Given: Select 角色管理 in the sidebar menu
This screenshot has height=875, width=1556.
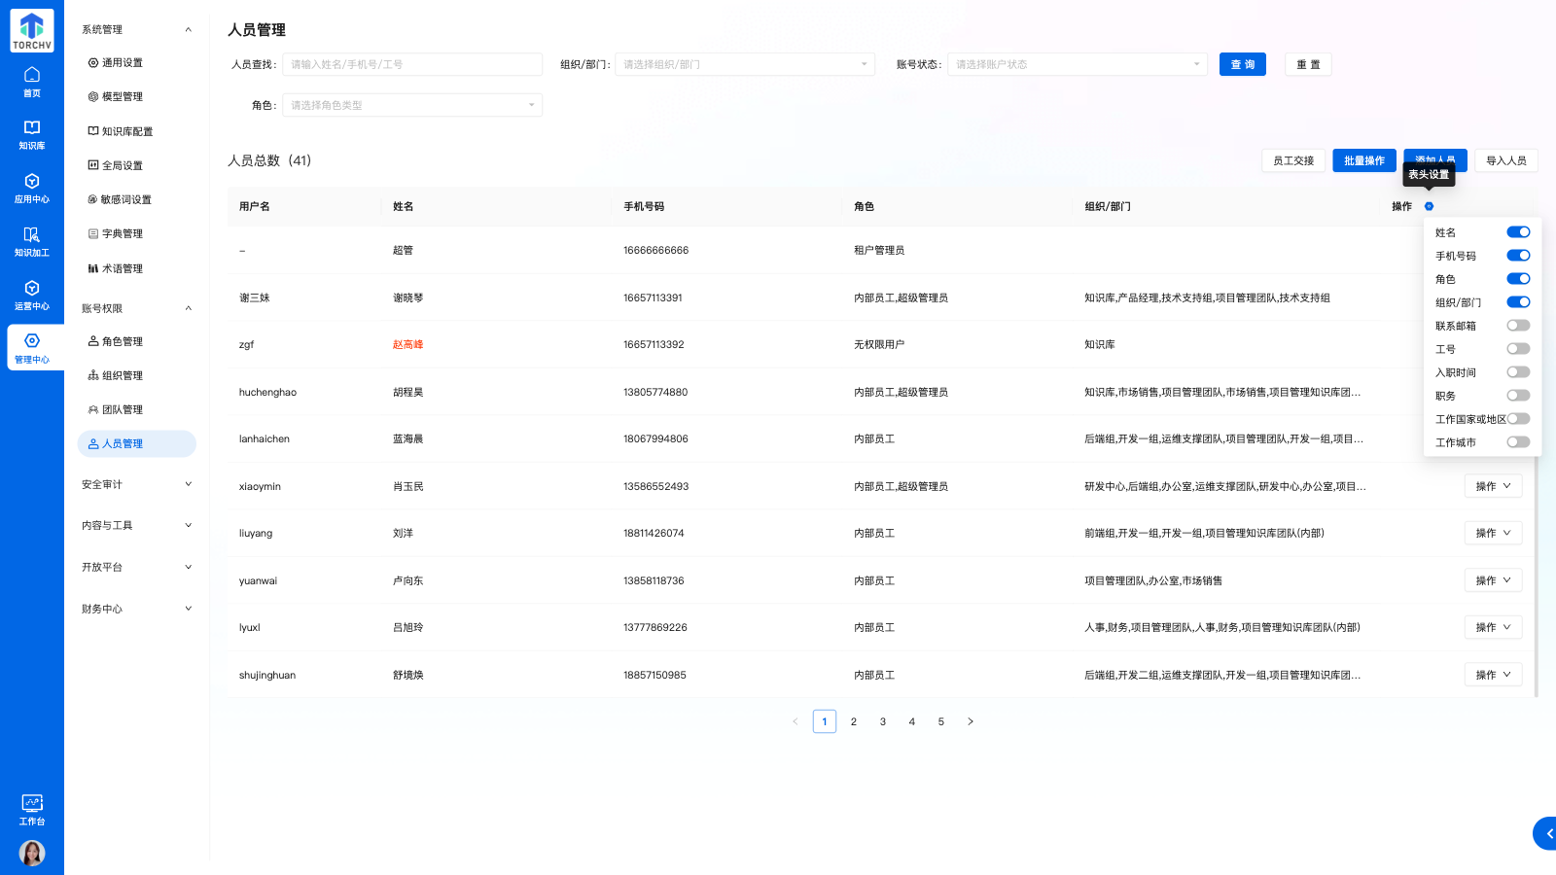Looking at the screenshot, I should [x=120, y=340].
